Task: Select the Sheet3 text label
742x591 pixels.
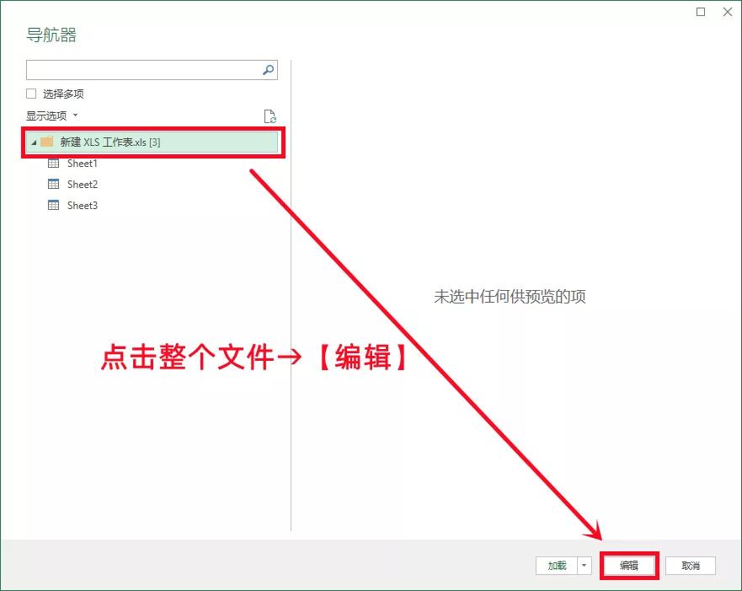Action: tap(83, 205)
